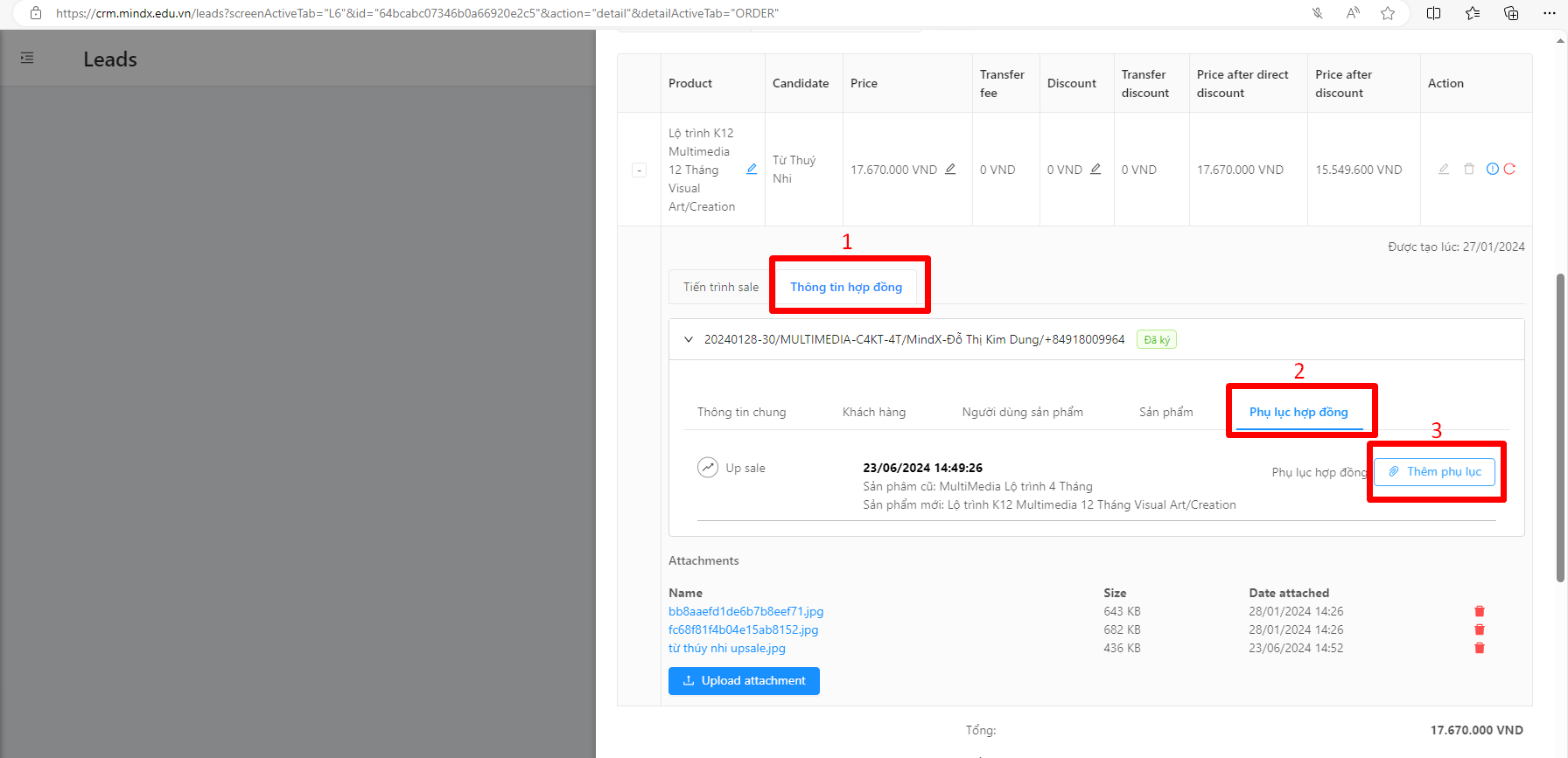
Task: Open the browser split screen view
Action: (1433, 13)
